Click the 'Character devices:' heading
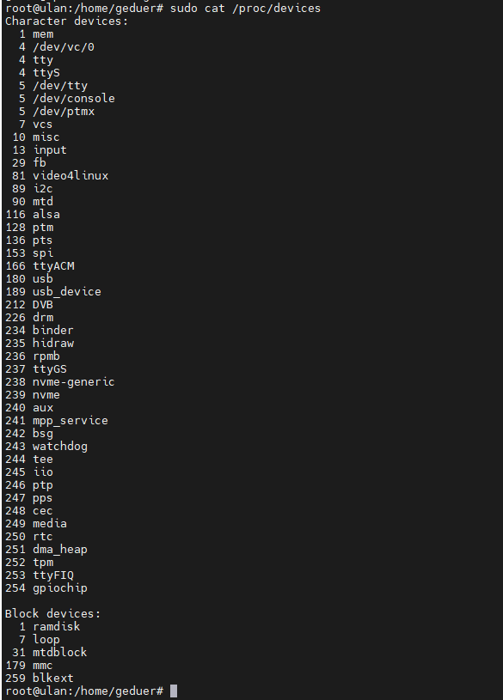 pos(66,21)
